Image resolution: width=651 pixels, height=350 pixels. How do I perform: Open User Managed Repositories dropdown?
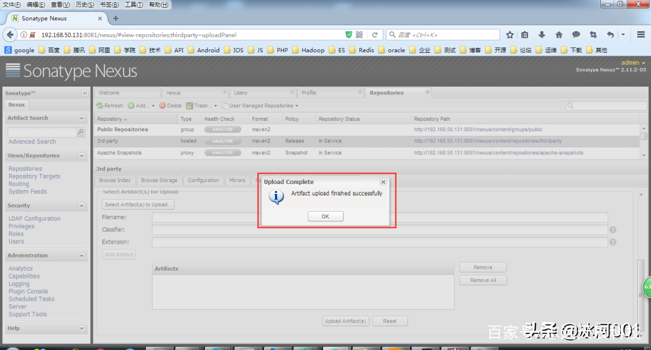pos(260,106)
